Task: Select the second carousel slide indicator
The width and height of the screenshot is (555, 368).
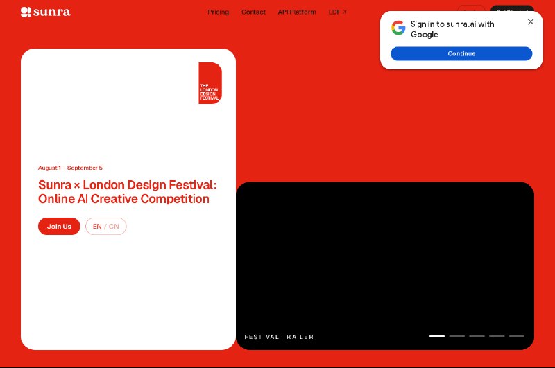Action: [x=456, y=336]
